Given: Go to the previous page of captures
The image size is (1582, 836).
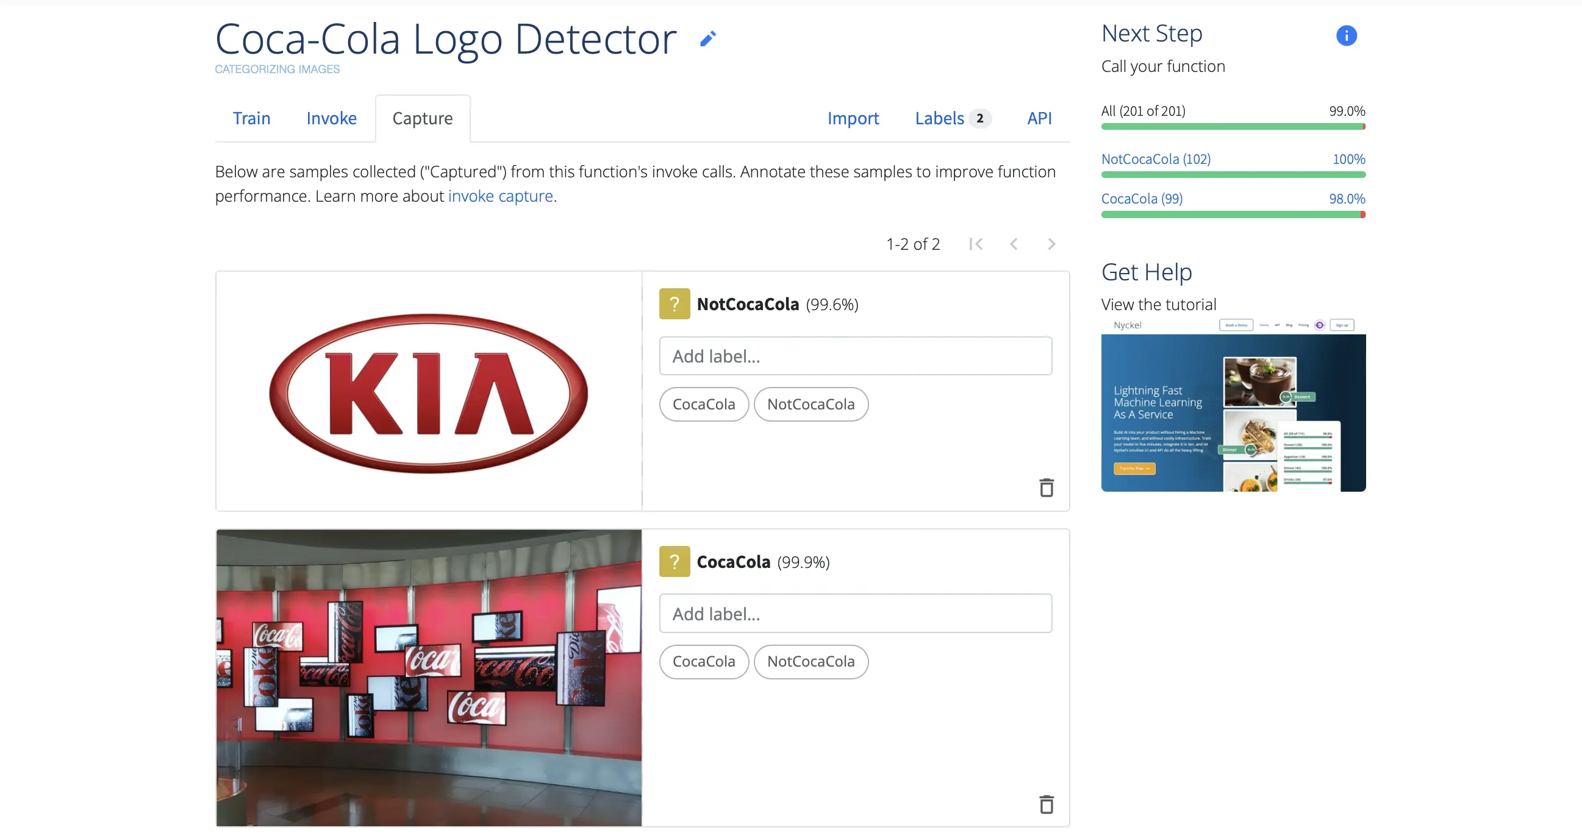Looking at the screenshot, I should [x=1014, y=244].
